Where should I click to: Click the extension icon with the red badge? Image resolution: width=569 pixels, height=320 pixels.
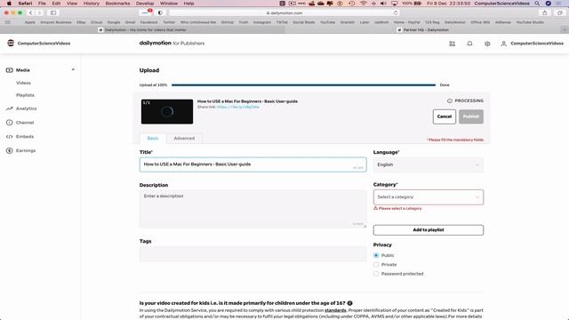146,12
